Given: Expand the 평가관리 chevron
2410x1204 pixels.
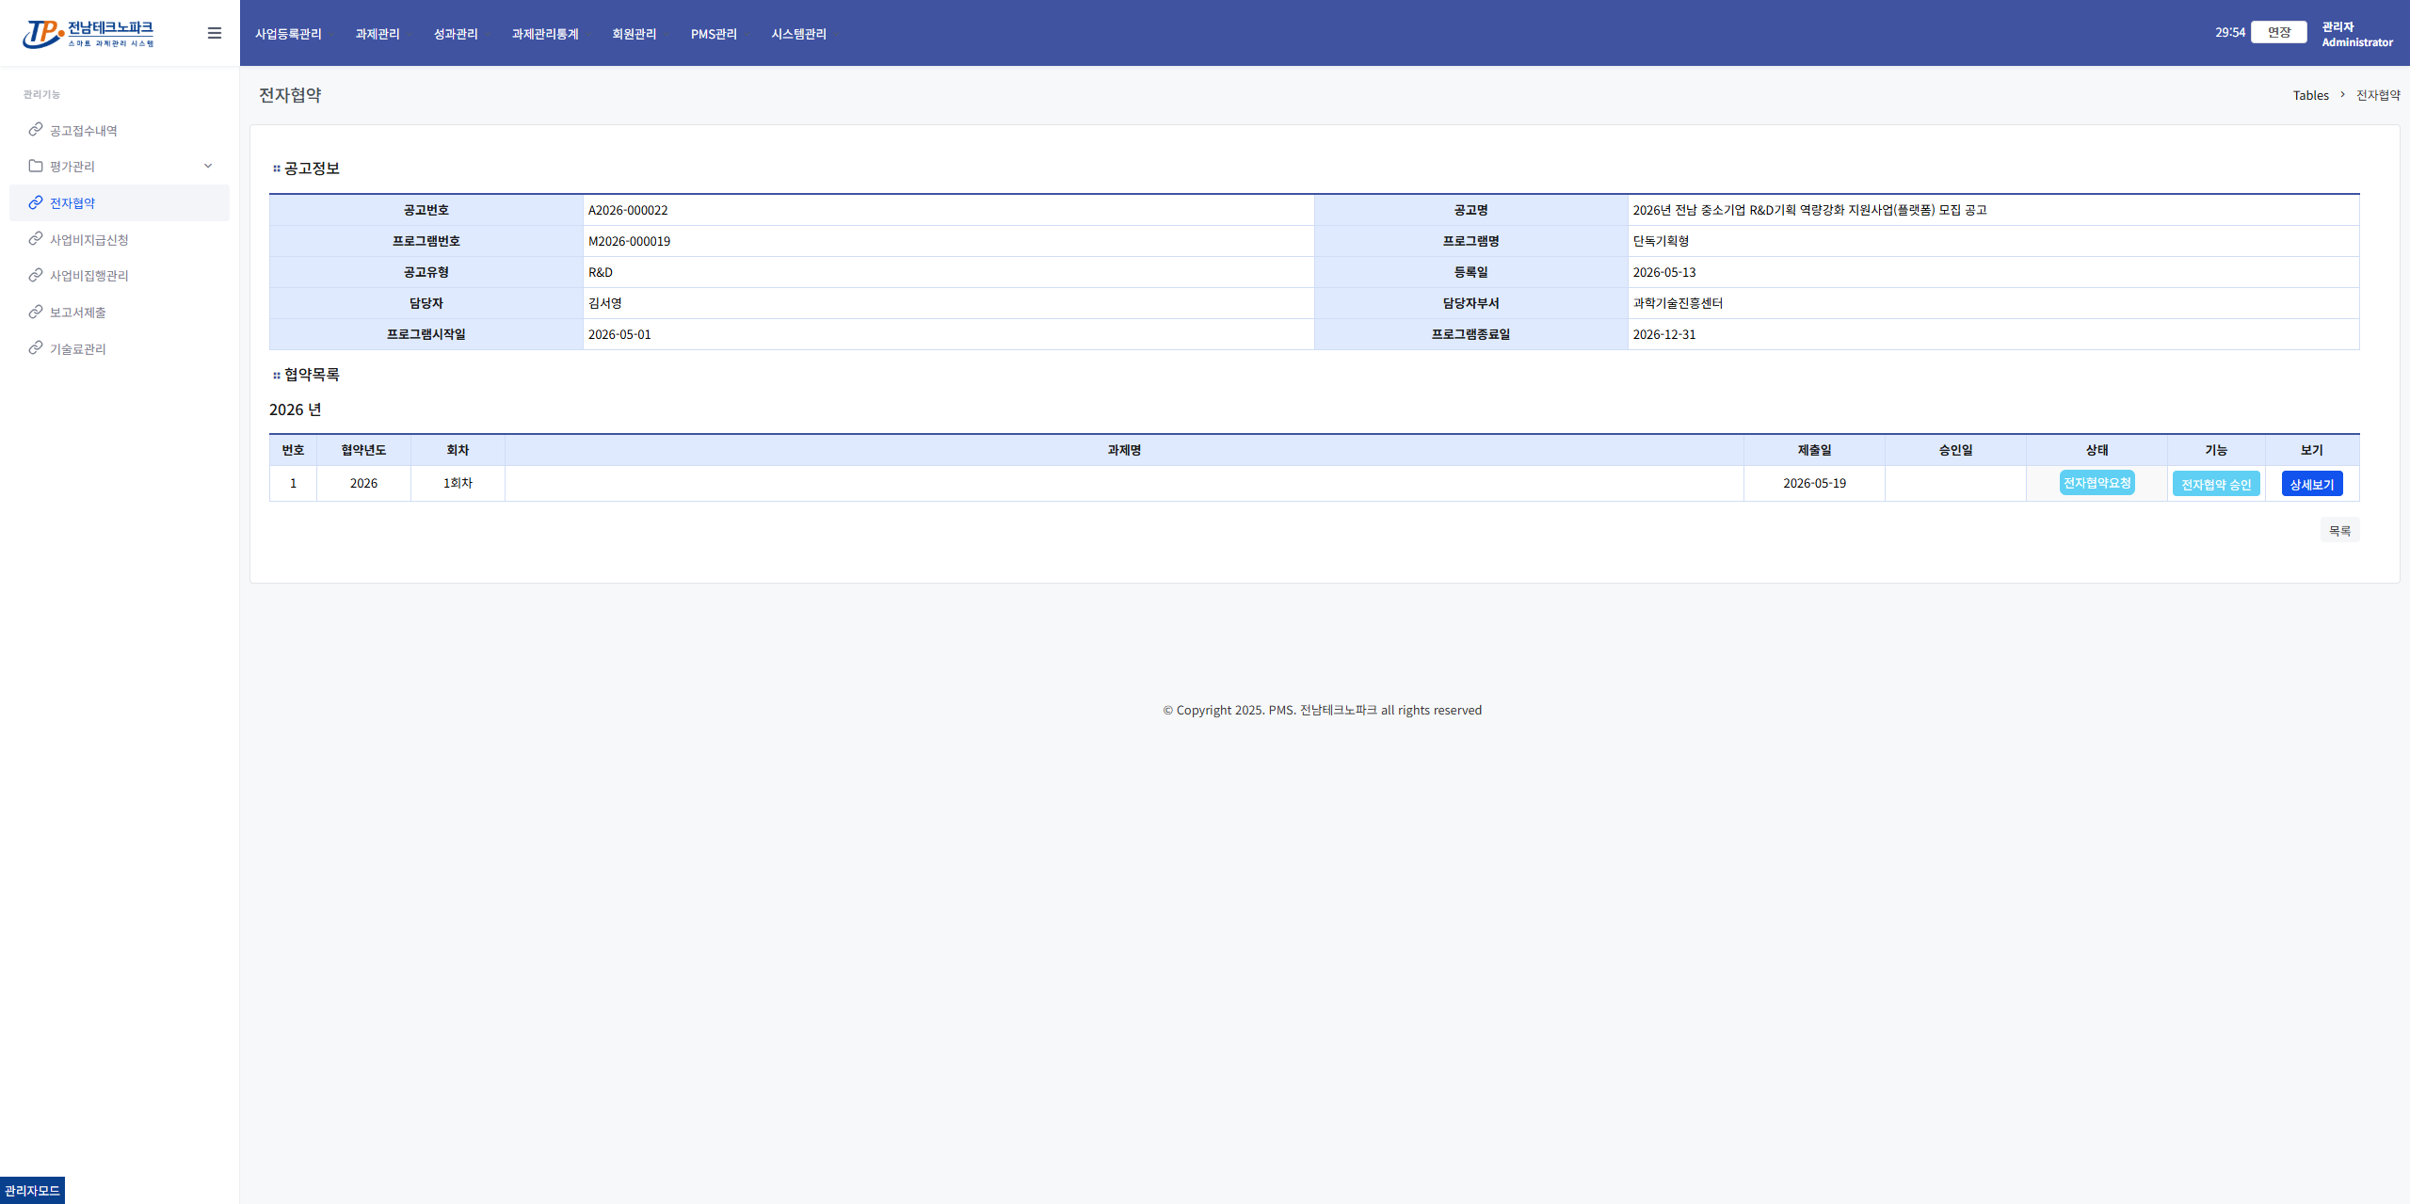Looking at the screenshot, I should coord(208,166).
